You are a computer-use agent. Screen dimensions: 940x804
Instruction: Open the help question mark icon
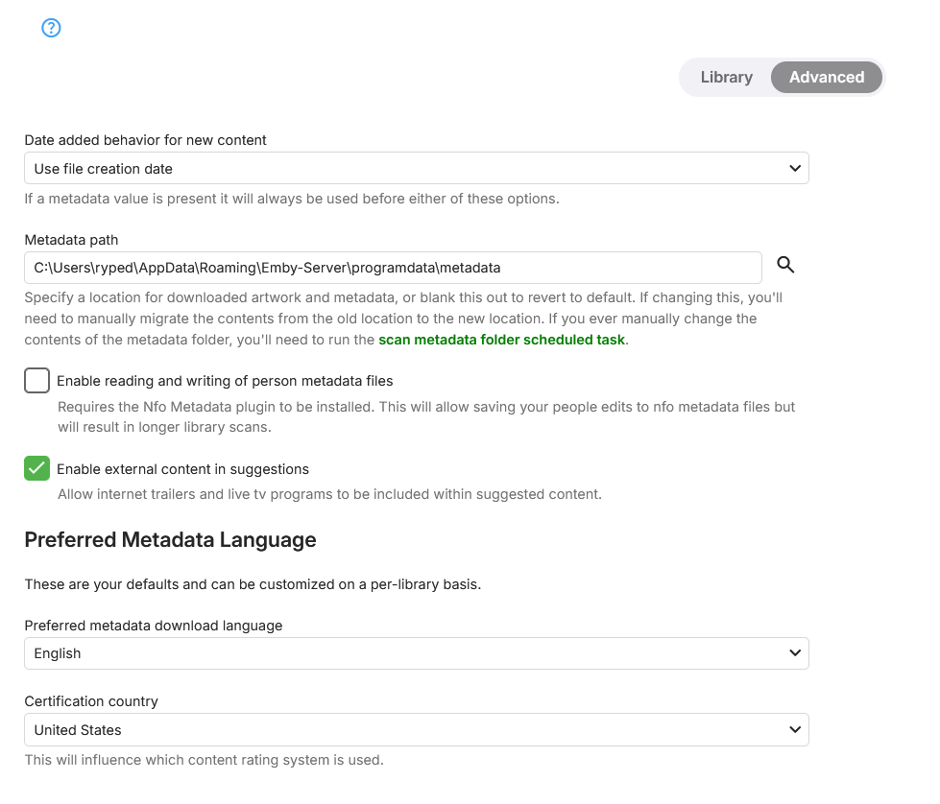click(x=52, y=28)
